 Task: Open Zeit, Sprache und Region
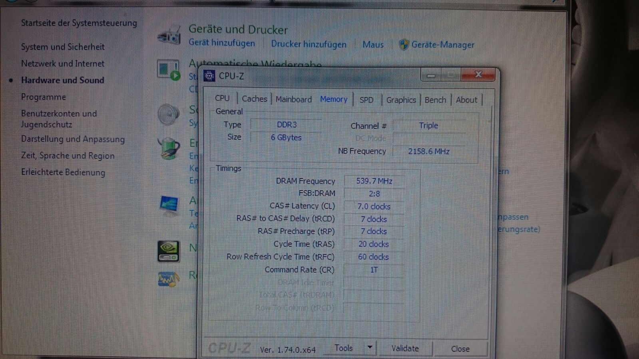[x=68, y=156]
